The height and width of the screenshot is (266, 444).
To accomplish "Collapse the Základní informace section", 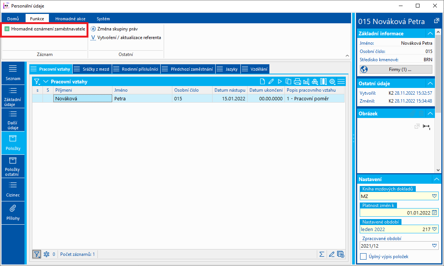I will click(x=430, y=33).
